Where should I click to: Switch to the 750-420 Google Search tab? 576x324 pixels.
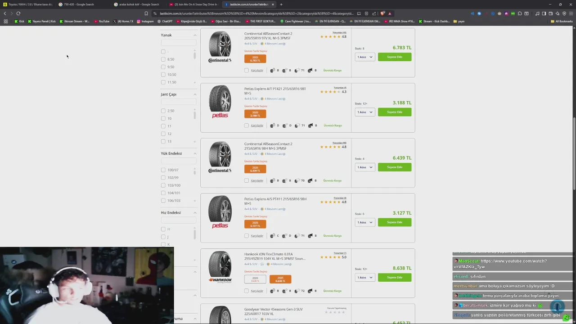(x=83, y=4)
